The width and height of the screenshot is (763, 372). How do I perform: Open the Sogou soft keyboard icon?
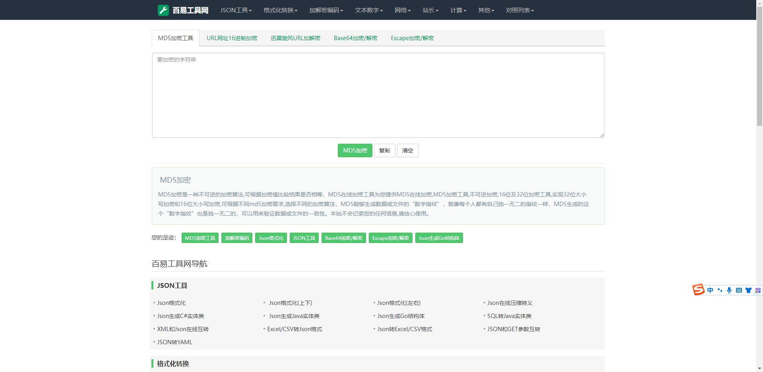[739, 290]
